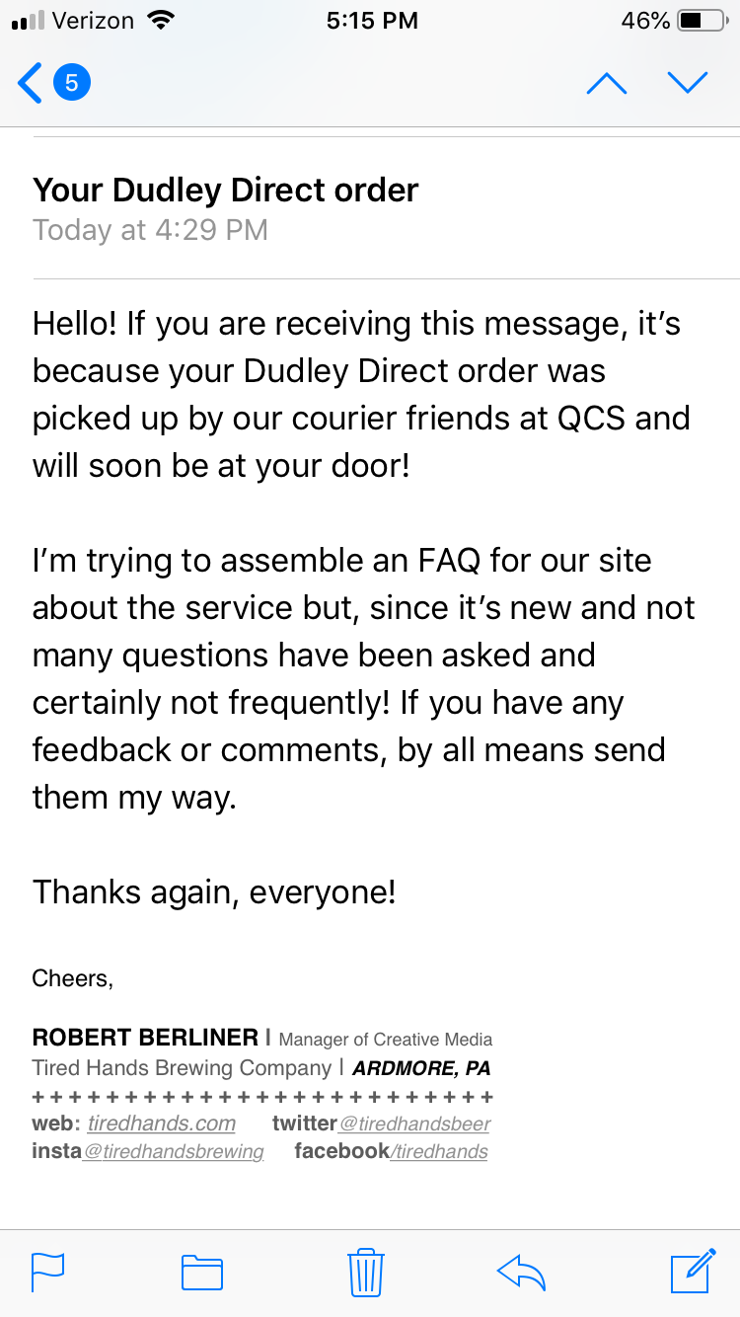This screenshot has width=740, height=1317.
Task: Open the @tiredhandsbeer twitter link
Action: (x=414, y=1123)
